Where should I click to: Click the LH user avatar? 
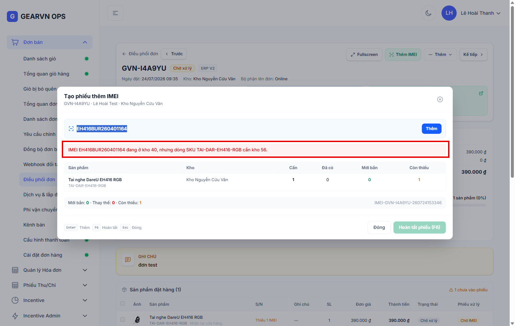(x=449, y=13)
